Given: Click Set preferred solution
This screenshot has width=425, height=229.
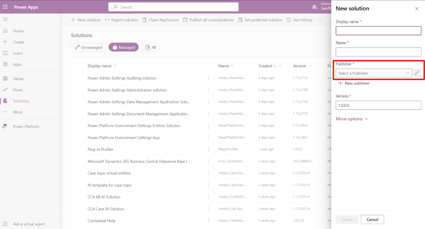Looking at the screenshot, I should coord(260,20).
